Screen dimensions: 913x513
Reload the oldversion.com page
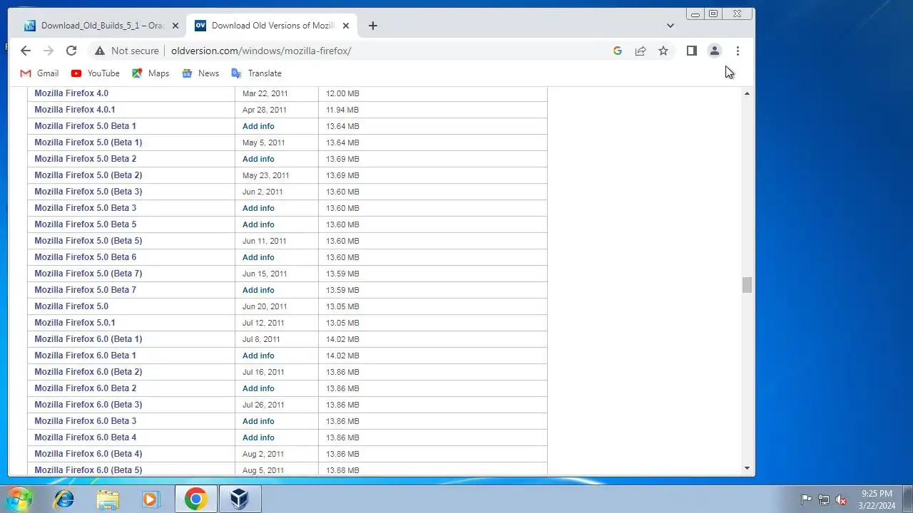pyautogui.click(x=71, y=51)
